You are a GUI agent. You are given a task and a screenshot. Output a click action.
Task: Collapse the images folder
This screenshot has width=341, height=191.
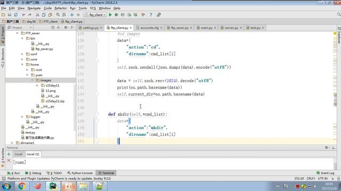(32, 80)
